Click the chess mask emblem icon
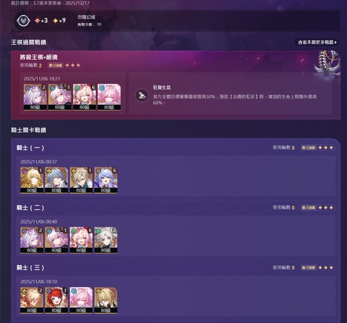Viewport: 347px width, 323px height. [x=23, y=21]
